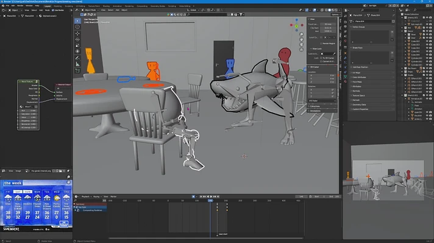Switch to the Shading workspace tab
This screenshot has width=434, height=243.
[x=106, y=6]
